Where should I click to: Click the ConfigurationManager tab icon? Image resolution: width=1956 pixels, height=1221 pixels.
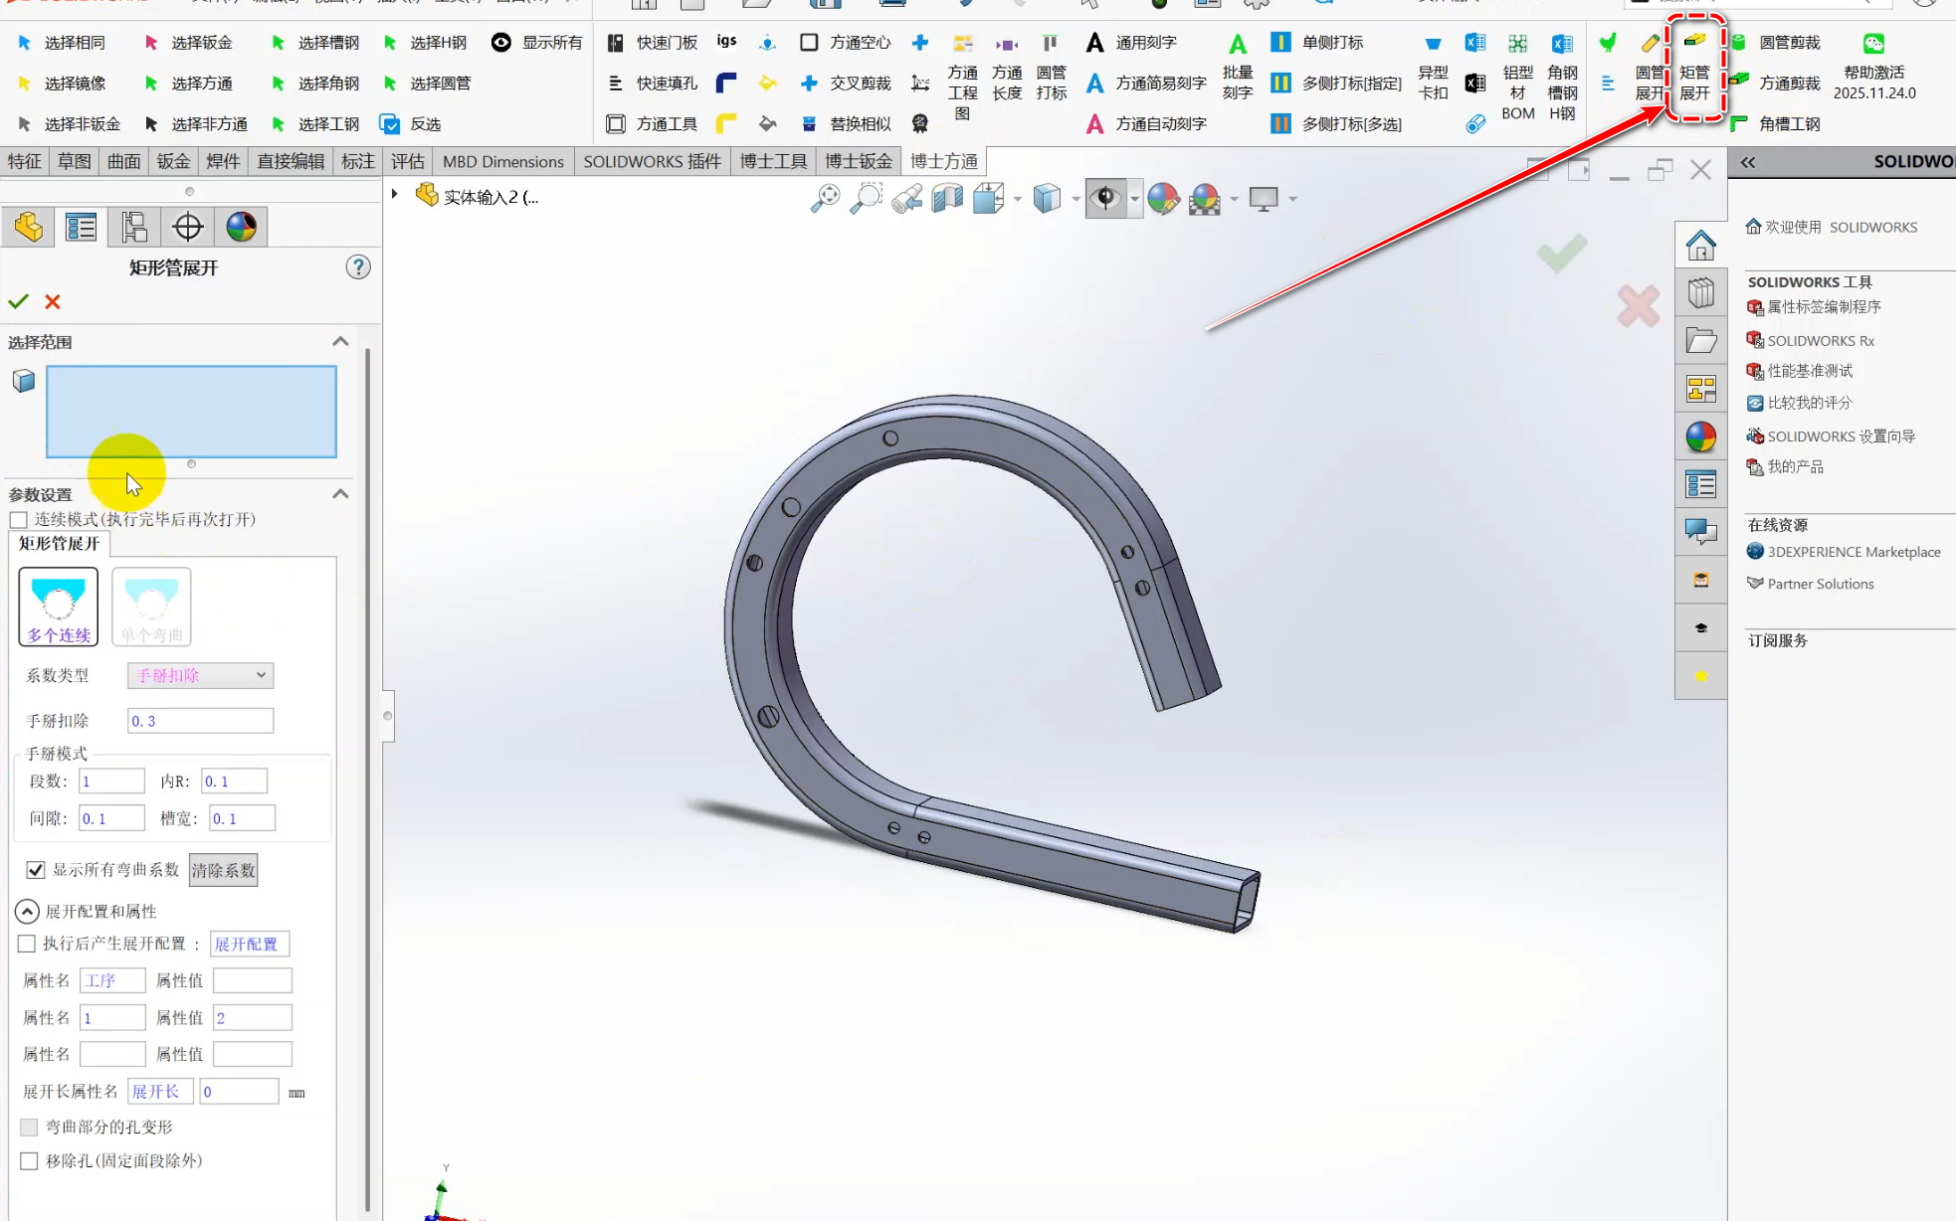click(134, 228)
